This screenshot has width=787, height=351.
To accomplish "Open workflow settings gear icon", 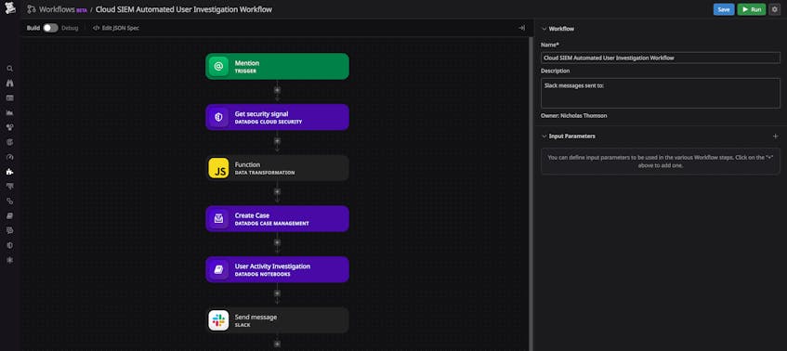I will (774, 9).
